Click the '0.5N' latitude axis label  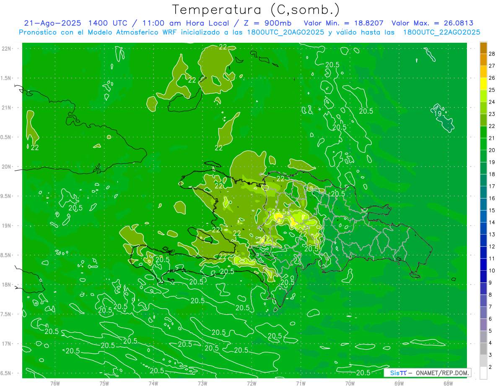(6, 137)
